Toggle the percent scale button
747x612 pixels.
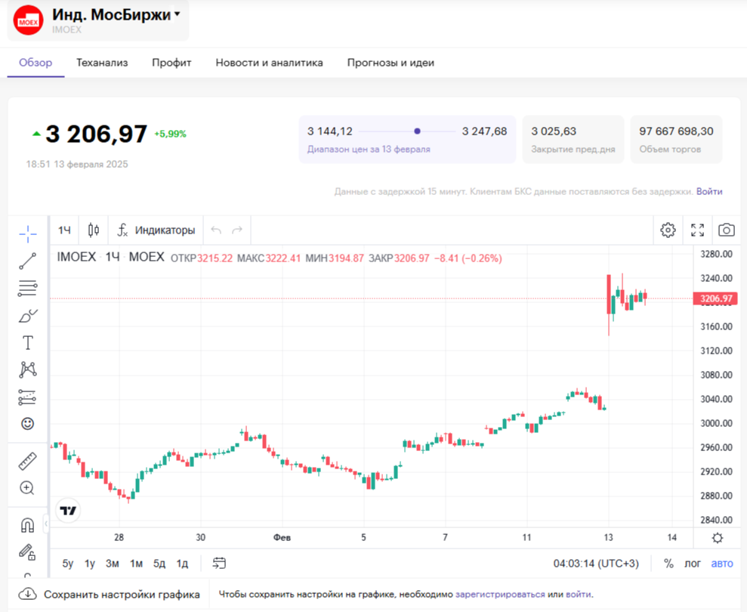coord(668,563)
